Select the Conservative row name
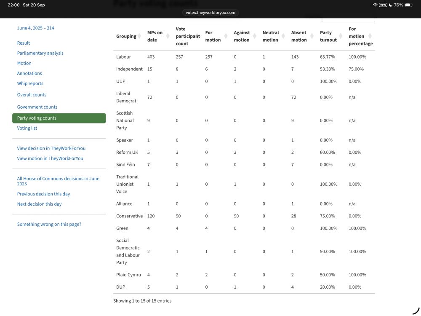Image resolution: width=421 pixels, height=316 pixels. 129,216
